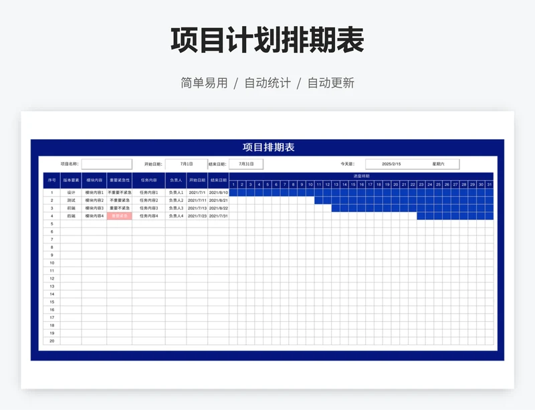
Task: Click the empty 项目名称 input box
Action: tap(106, 165)
